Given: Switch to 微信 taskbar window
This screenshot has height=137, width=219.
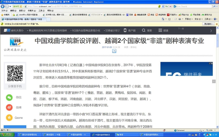Looking at the screenshot, I should click(126, 134).
